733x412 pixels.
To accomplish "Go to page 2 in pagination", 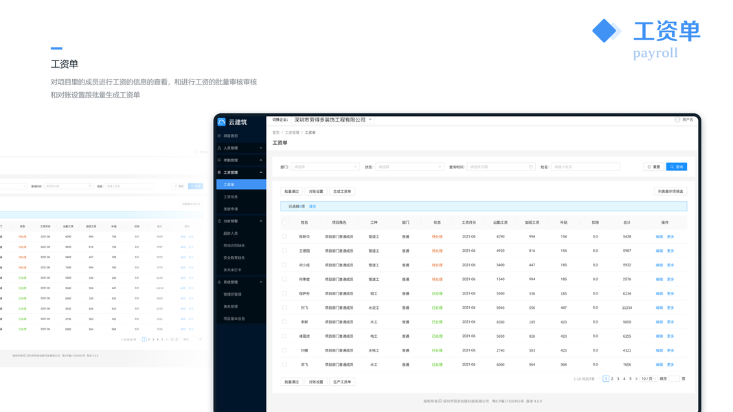I will pyautogui.click(x=612, y=379).
